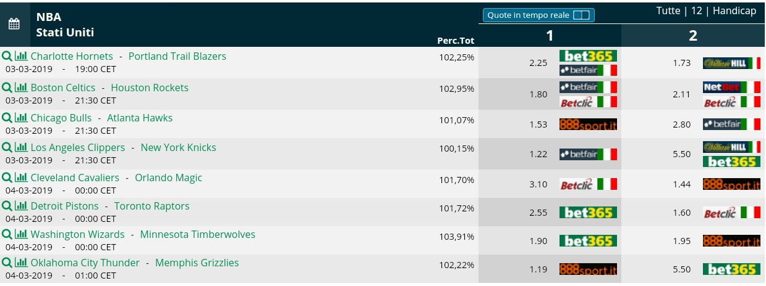Open bar chart icon for Detroit Pistons match
This screenshot has width=766, height=286.
coord(21,206)
